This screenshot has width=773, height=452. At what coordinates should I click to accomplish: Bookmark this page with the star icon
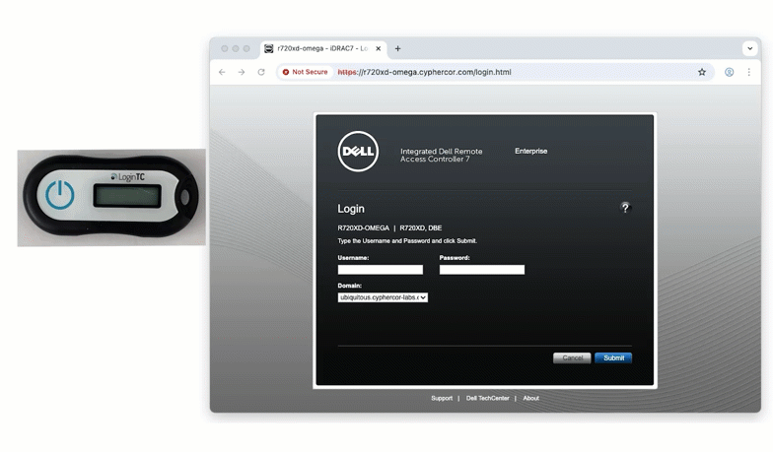click(x=702, y=72)
